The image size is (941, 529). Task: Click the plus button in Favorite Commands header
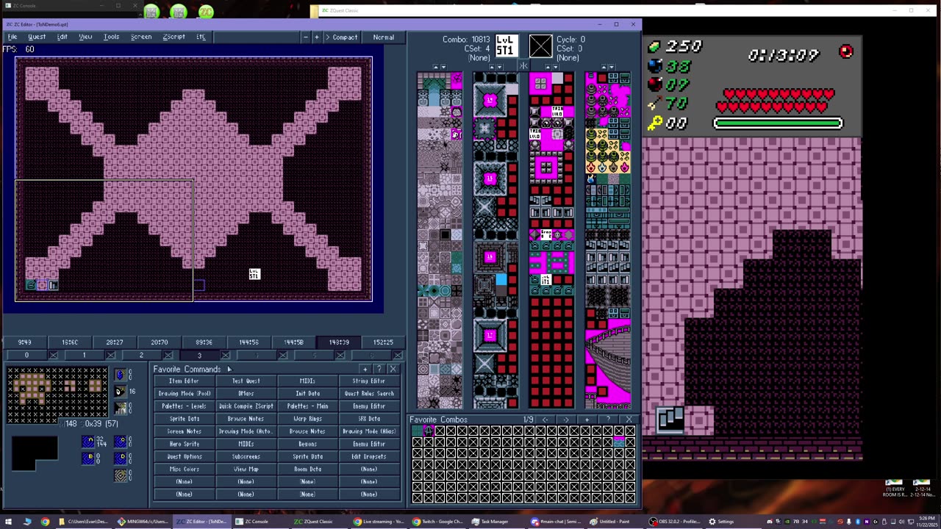pyautogui.click(x=365, y=370)
